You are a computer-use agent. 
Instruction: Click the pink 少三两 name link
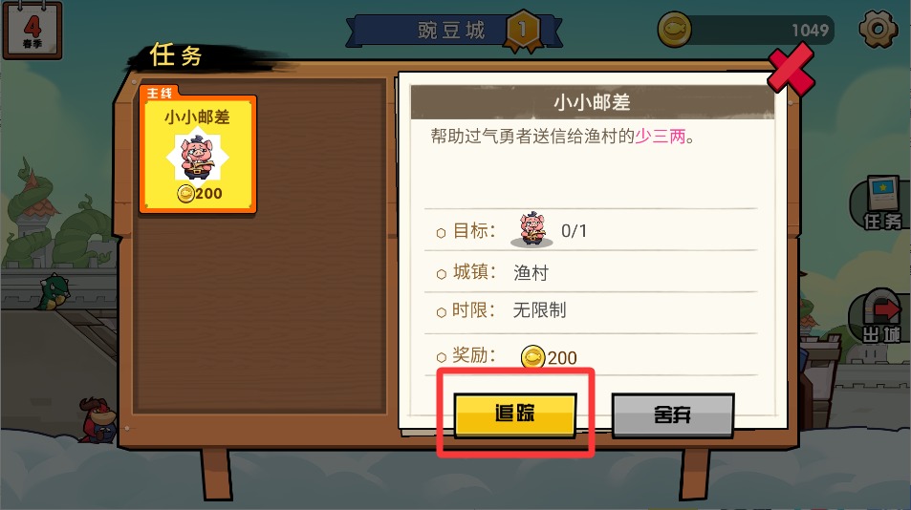coord(660,137)
